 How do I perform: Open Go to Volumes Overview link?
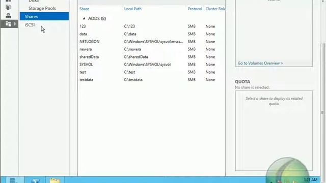260,63
